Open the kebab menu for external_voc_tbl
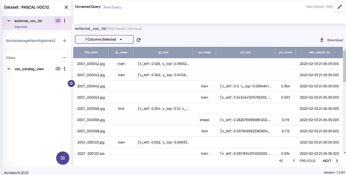Screen dimensions: 346x175 click(65, 20)
